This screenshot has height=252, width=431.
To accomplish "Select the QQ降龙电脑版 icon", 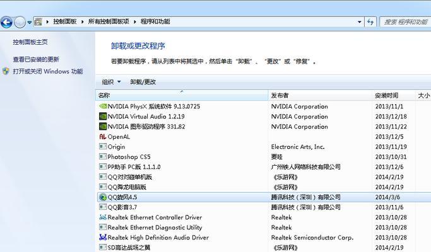I will [x=102, y=187].
